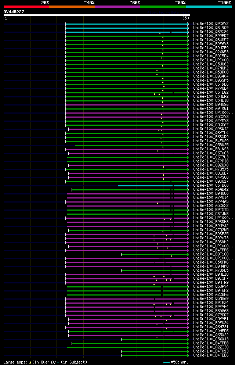This screenshot has width=235, height=365.
Task: Select the UniRef100_C6TAG3 label
Action: pos(211,153)
